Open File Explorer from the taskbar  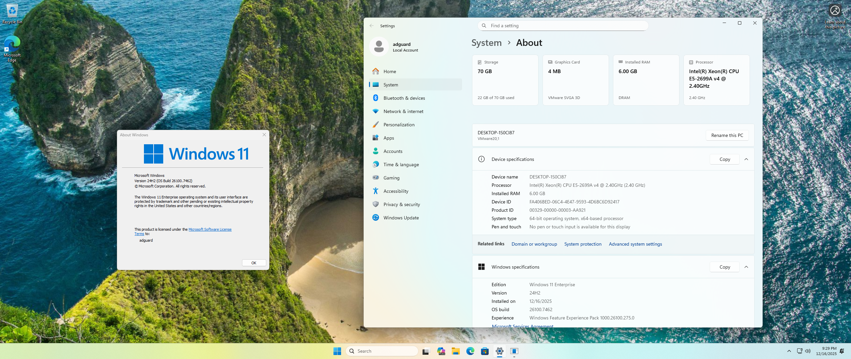coord(455,351)
